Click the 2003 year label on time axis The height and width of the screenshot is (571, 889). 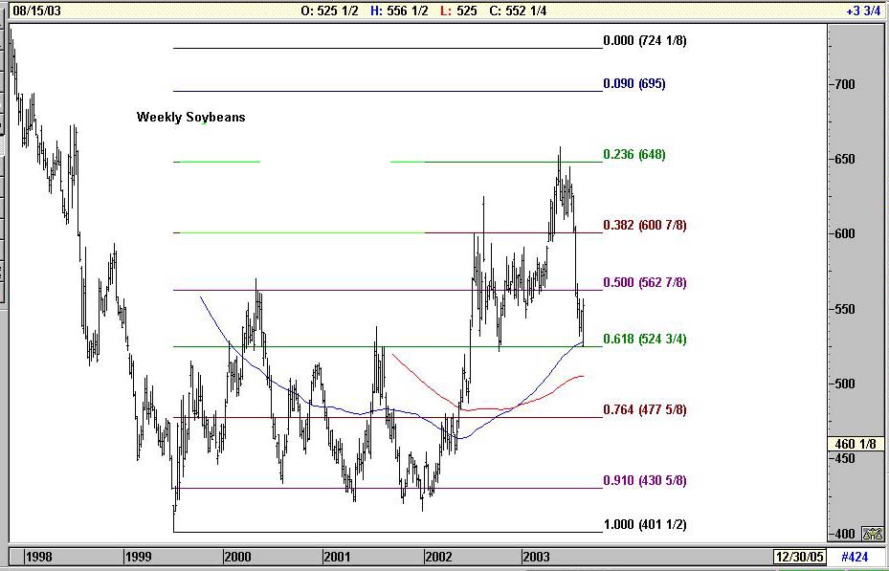click(536, 557)
